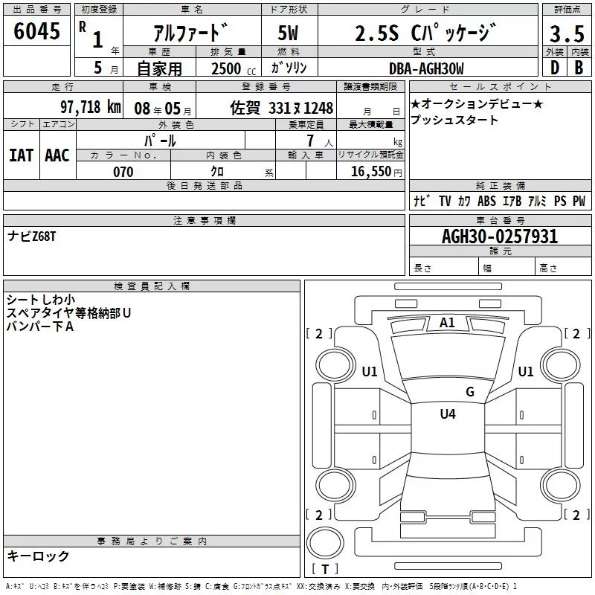595x595 pixels.
Task: Click chassis number AGH30-0257931
Action: click(x=500, y=237)
